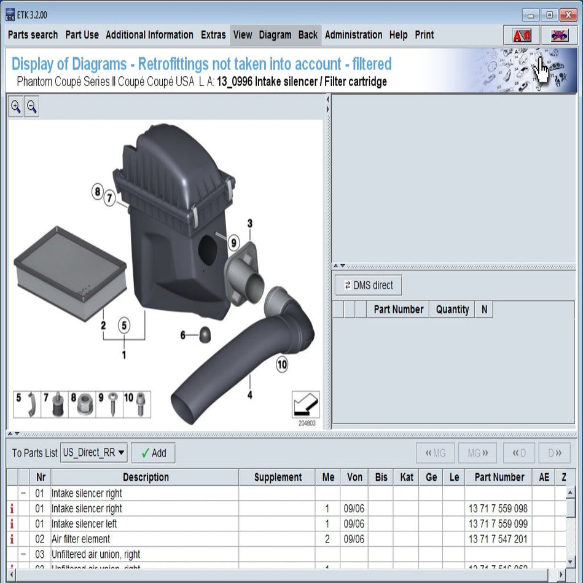Open info icon for Air filter element row
583x583 pixels.
[x=12, y=539]
